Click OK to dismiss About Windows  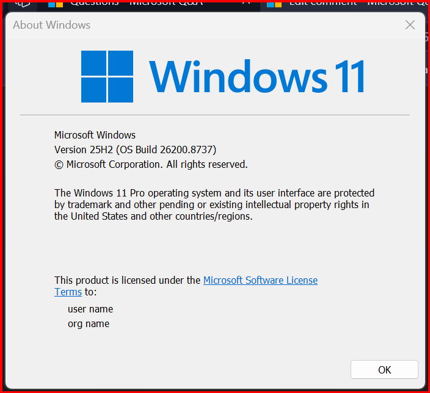[384, 369]
